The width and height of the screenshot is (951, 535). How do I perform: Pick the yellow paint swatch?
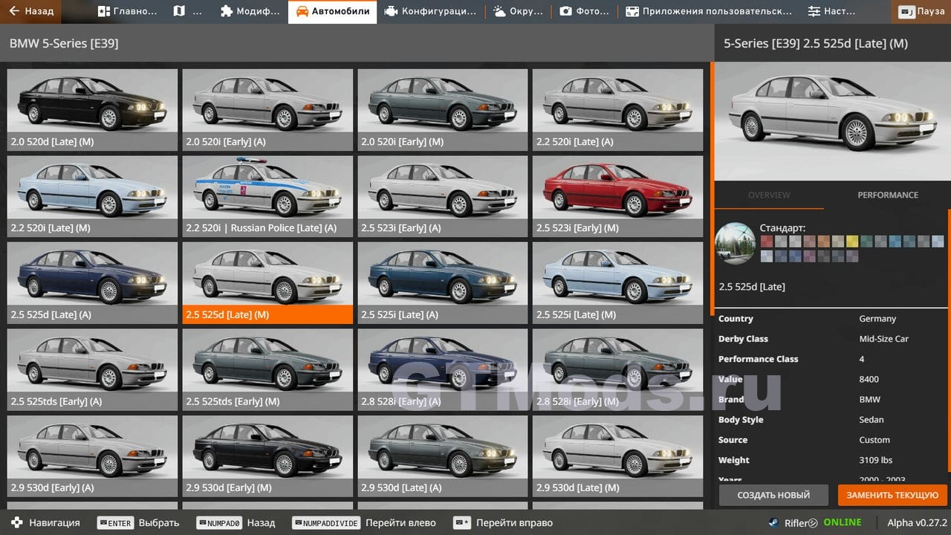coord(852,241)
